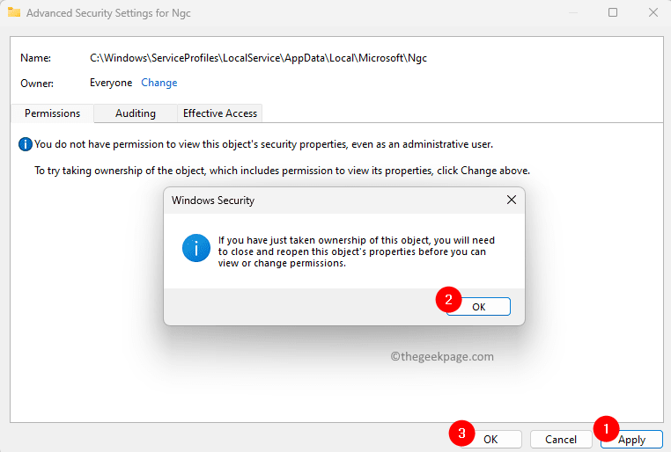671x452 pixels.
Task: Open the Auditing tab
Action: 136,113
